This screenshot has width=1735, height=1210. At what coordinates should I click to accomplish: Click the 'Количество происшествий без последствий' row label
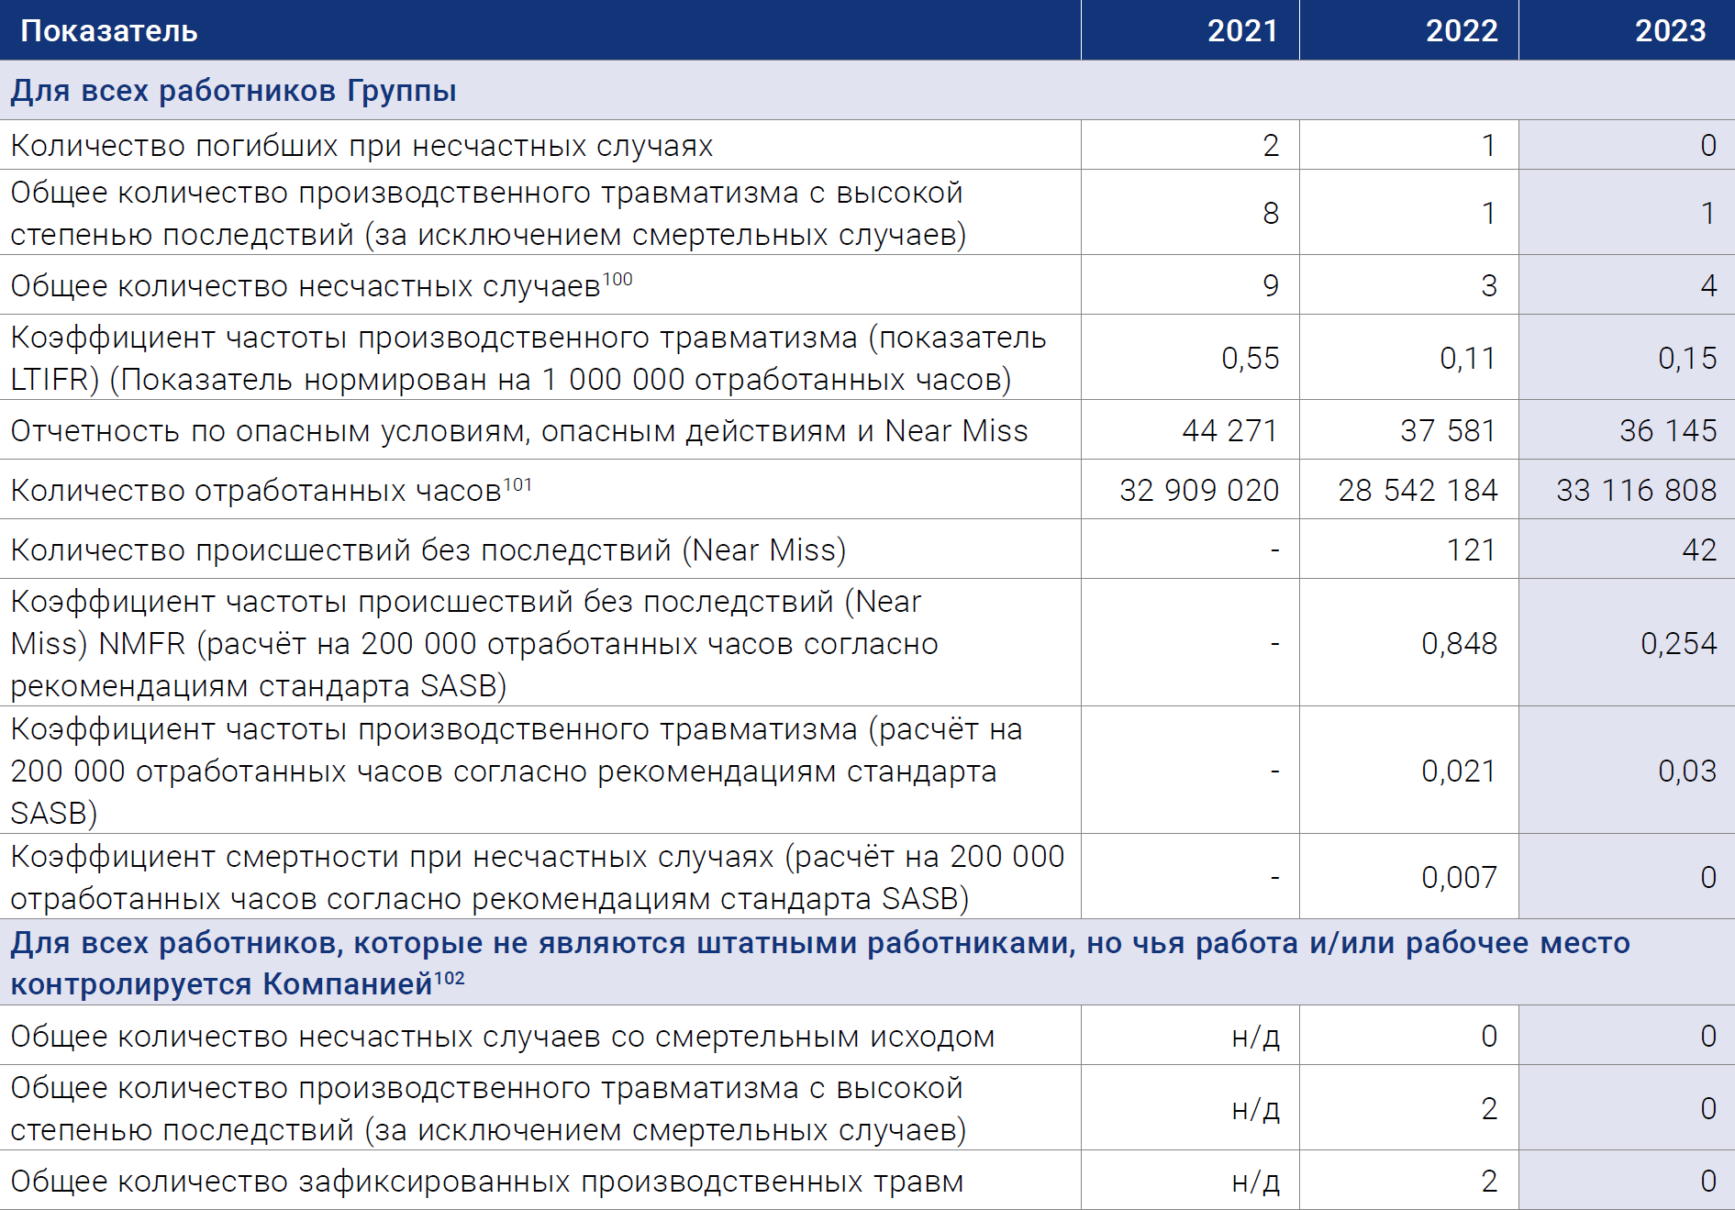[428, 550]
